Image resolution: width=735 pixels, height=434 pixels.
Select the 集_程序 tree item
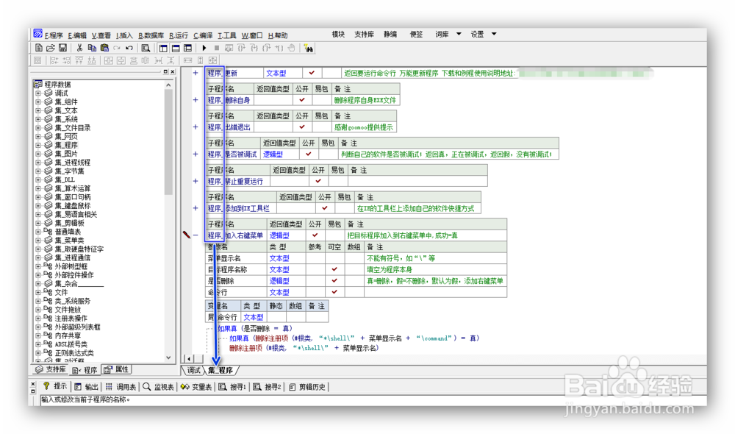point(66,145)
